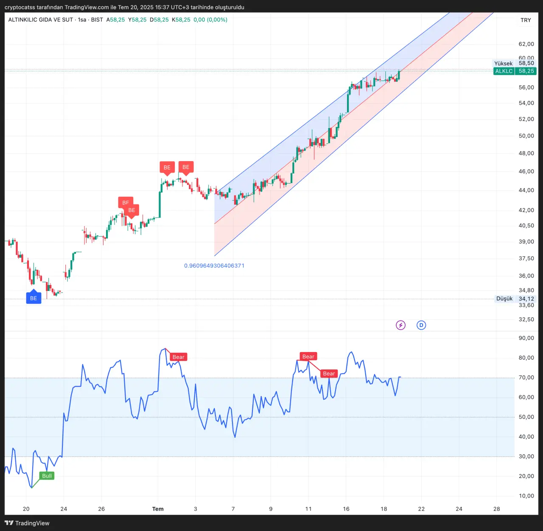Click the creator attribution text cryptocatss at the top

click(x=20, y=7)
